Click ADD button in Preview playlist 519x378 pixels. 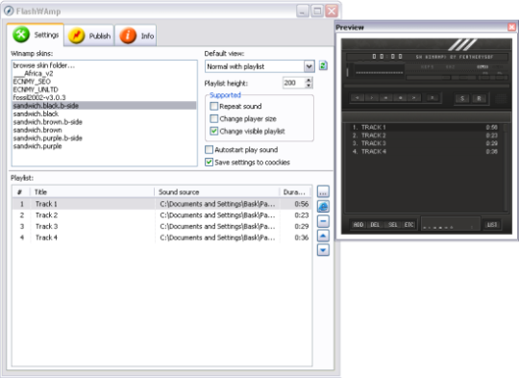[358, 225]
